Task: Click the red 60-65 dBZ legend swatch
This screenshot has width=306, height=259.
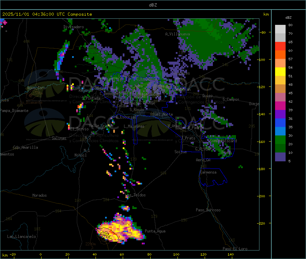Action: [280, 46]
